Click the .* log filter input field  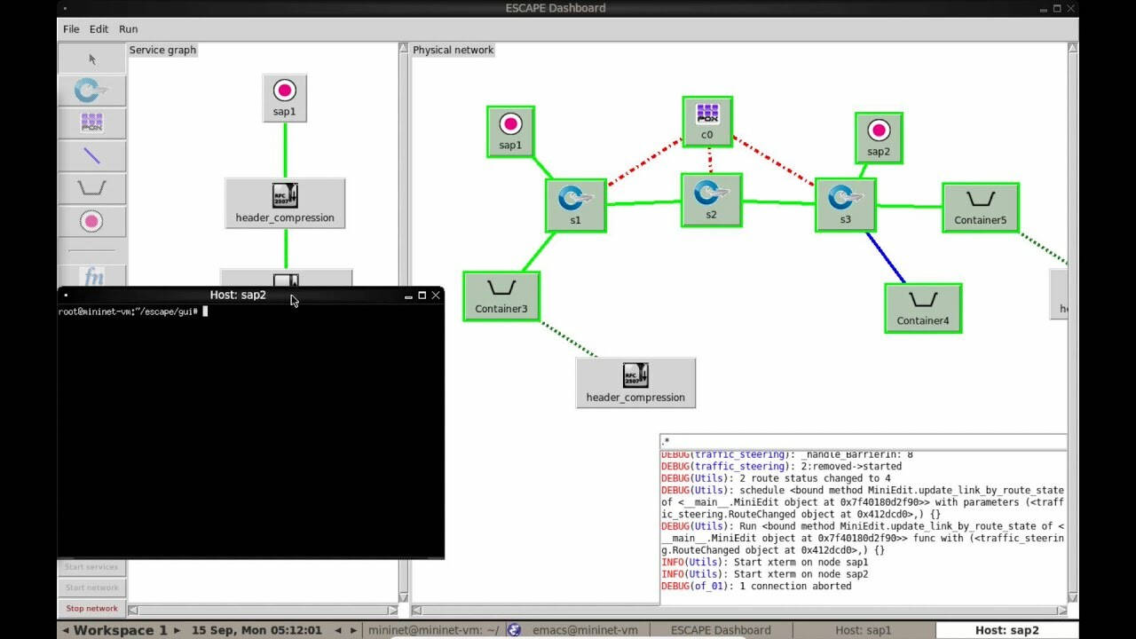click(863, 440)
